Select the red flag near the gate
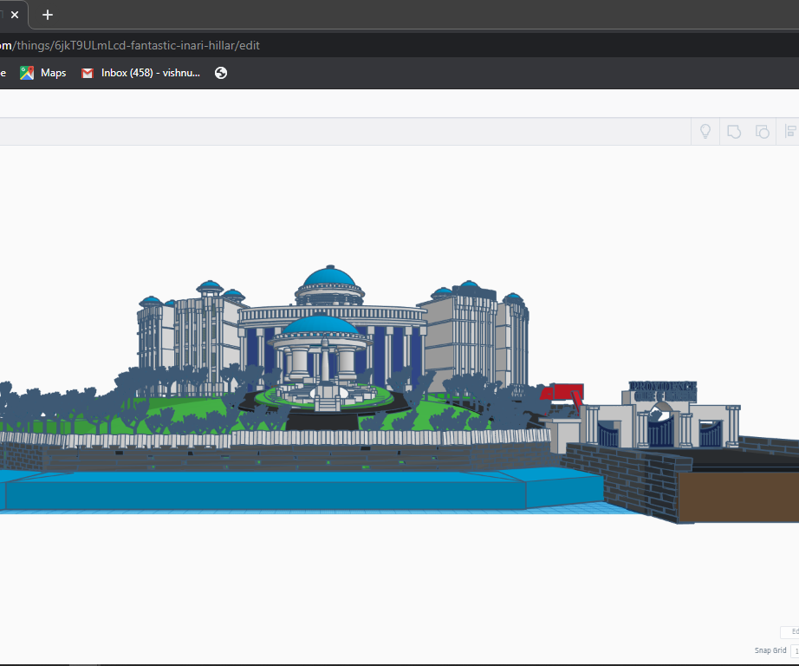 (x=562, y=392)
